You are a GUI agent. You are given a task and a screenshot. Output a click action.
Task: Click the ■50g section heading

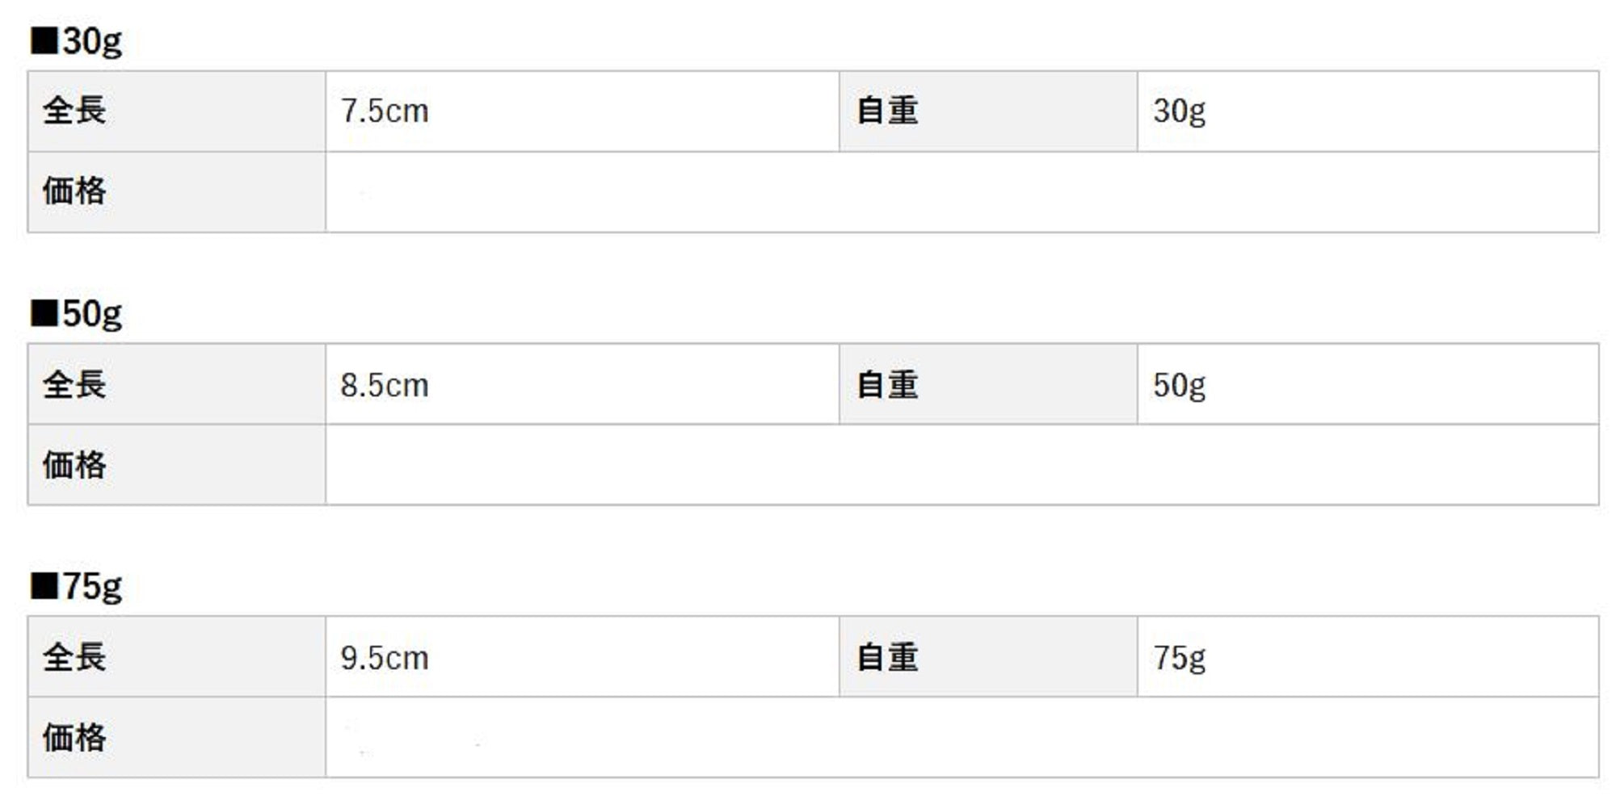[x=77, y=314]
